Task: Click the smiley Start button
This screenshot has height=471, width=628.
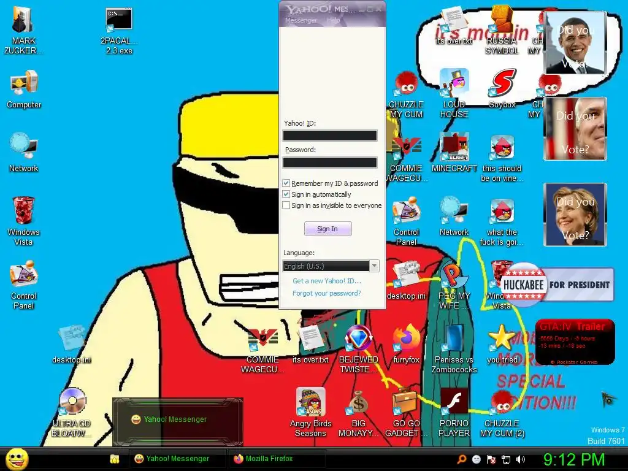Action: coord(17,459)
